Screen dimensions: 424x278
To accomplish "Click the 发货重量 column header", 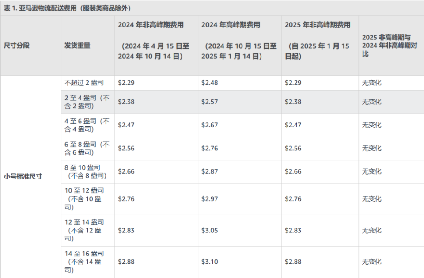I will (77, 46).
